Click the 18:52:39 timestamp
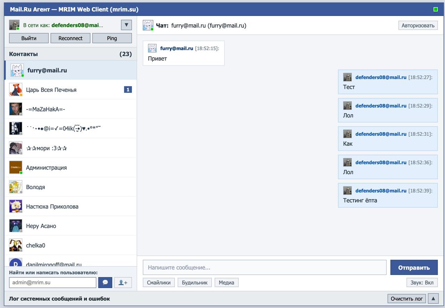 point(420,191)
